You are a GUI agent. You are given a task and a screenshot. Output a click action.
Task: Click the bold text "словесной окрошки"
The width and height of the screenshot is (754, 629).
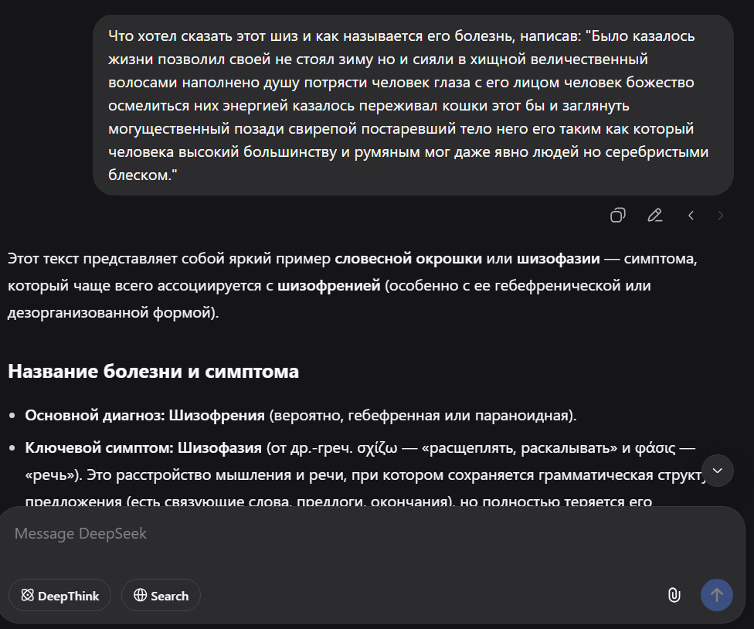point(409,258)
